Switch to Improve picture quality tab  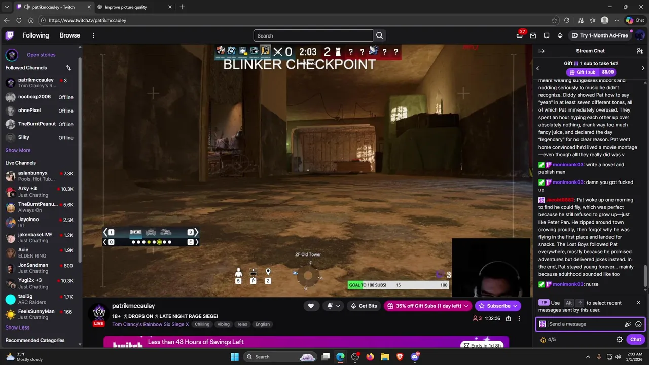[x=135, y=7]
